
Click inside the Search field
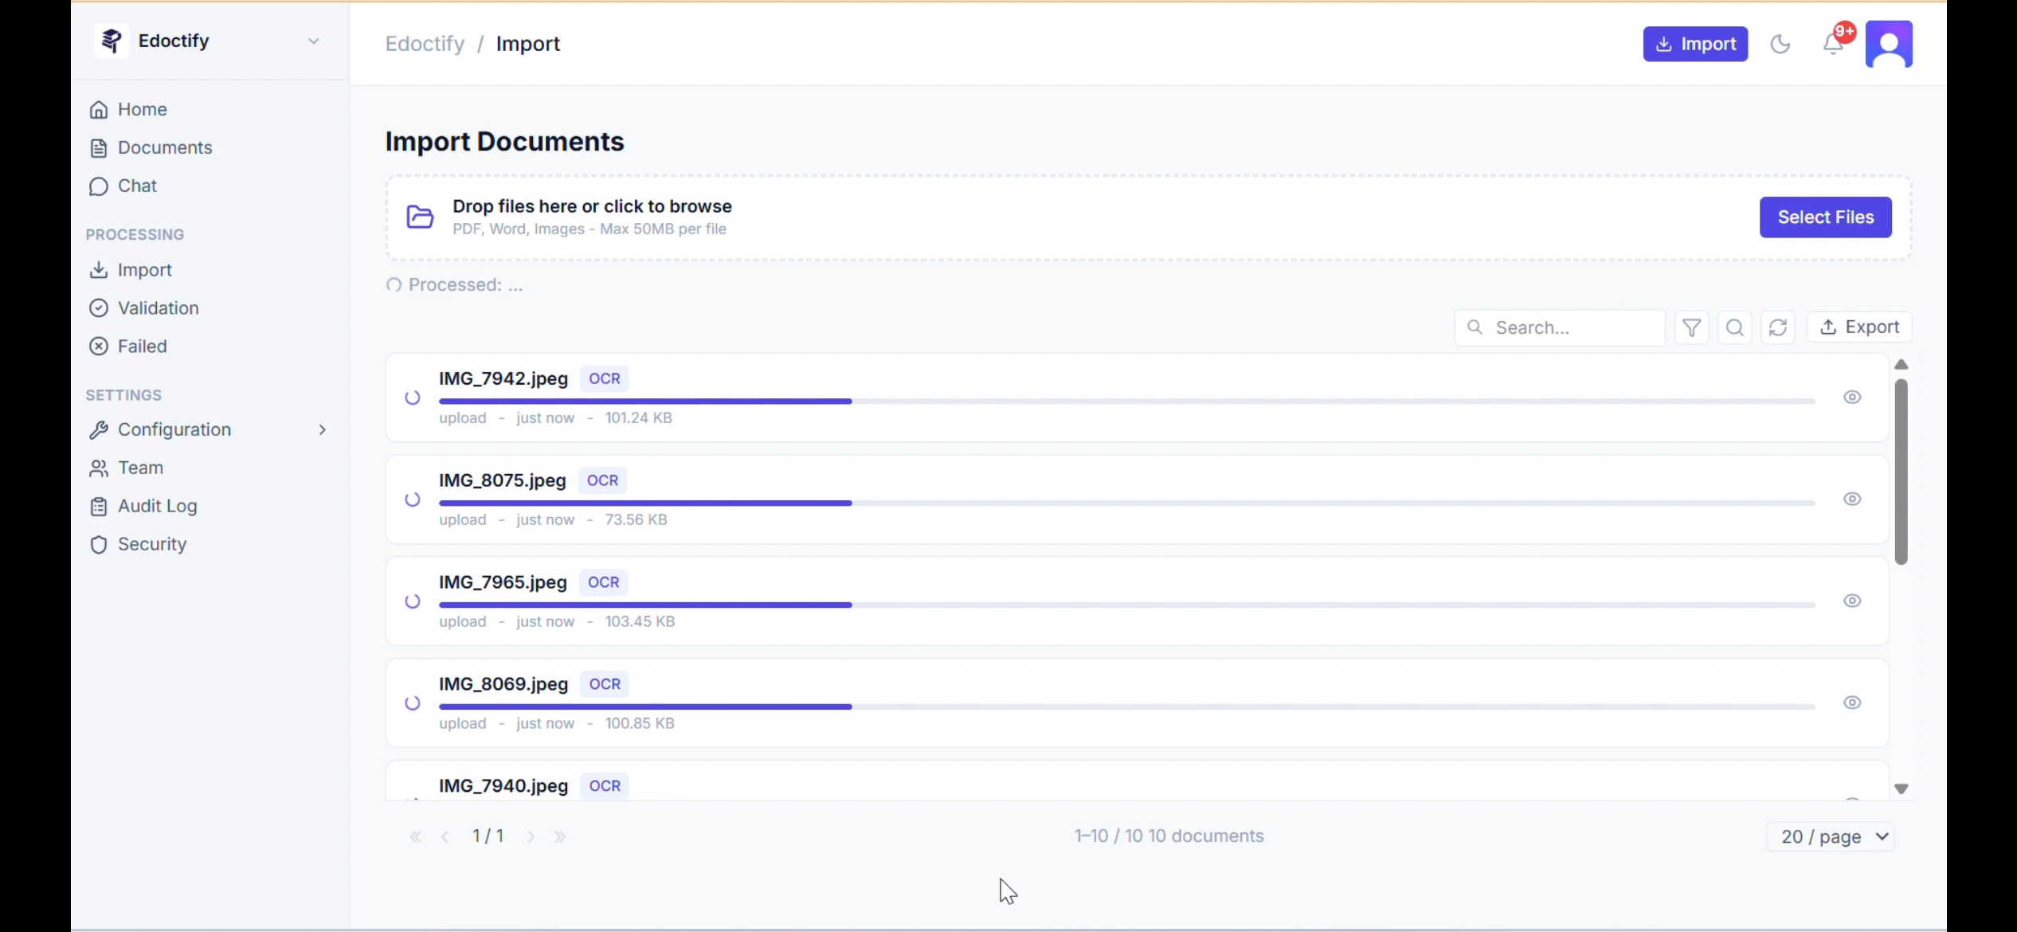(1557, 327)
